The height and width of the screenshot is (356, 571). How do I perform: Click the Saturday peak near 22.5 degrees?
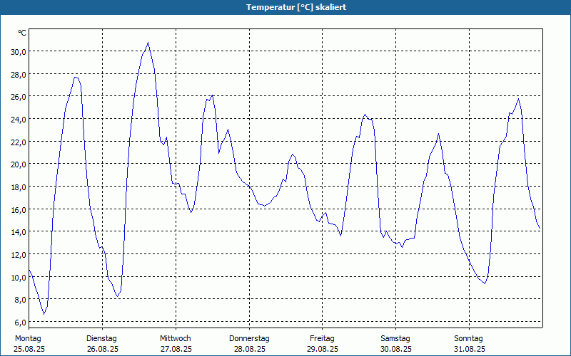click(x=439, y=134)
